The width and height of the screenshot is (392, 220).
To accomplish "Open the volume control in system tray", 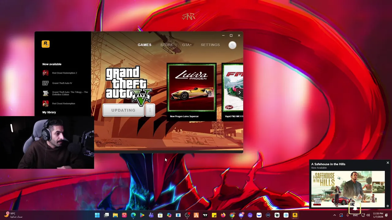I will pos(368,215).
